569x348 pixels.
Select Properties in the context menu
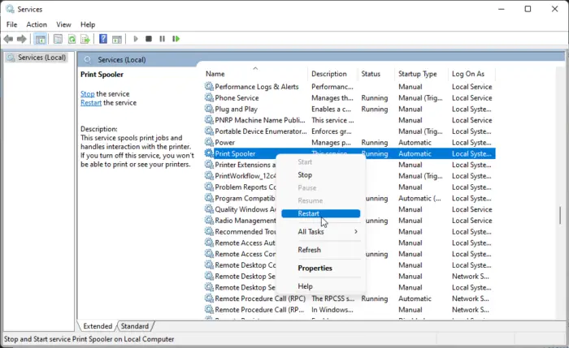tap(315, 268)
